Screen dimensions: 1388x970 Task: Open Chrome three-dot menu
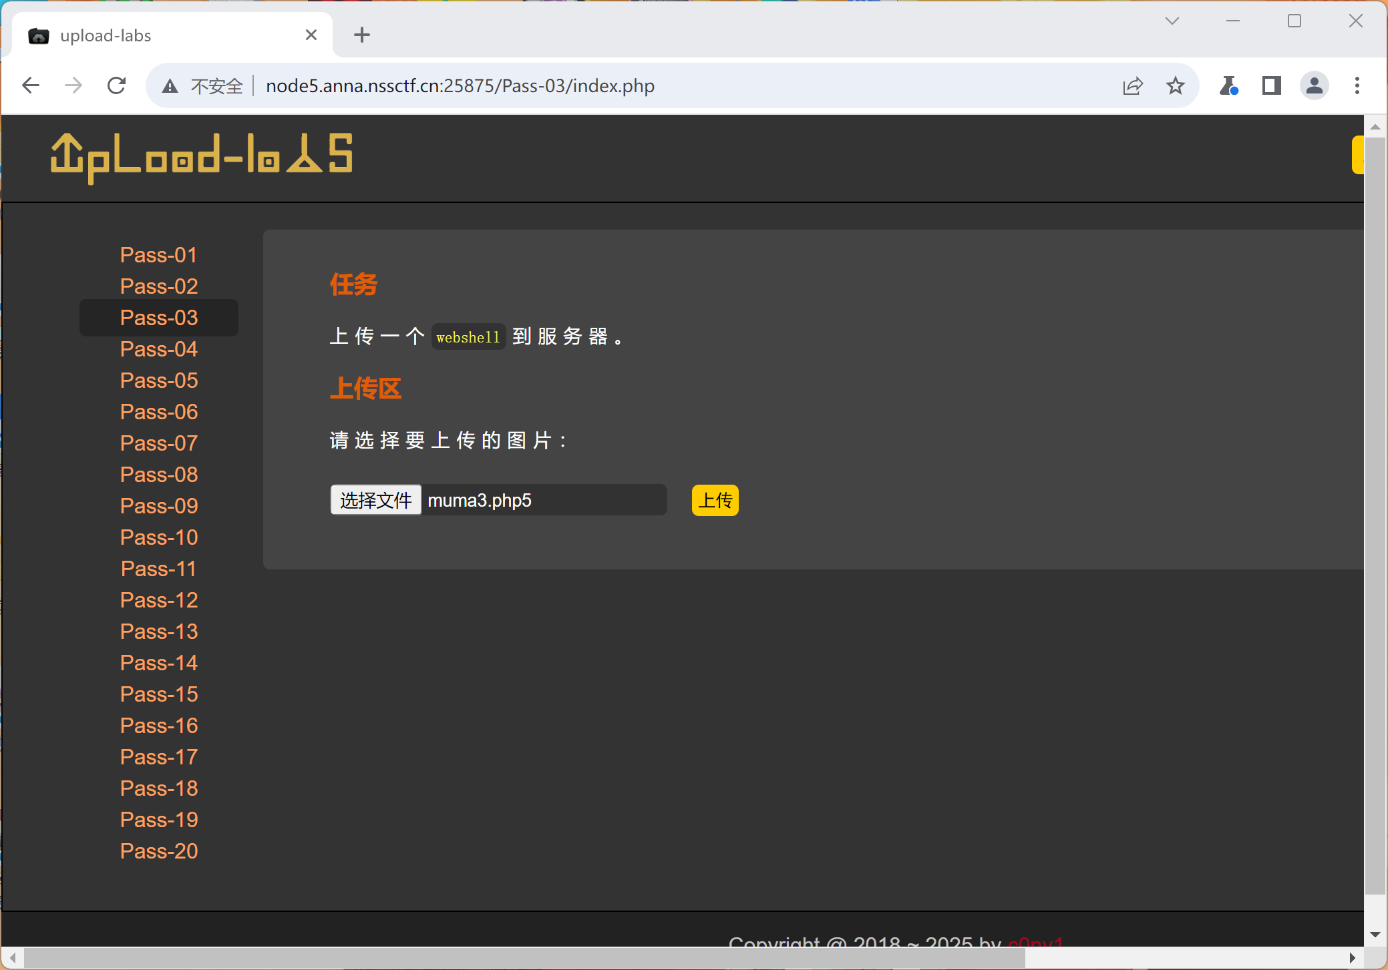[1357, 85]
